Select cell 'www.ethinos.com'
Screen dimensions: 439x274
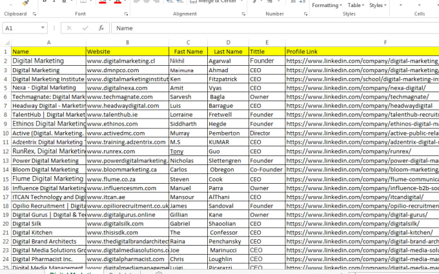click(127, 124)
